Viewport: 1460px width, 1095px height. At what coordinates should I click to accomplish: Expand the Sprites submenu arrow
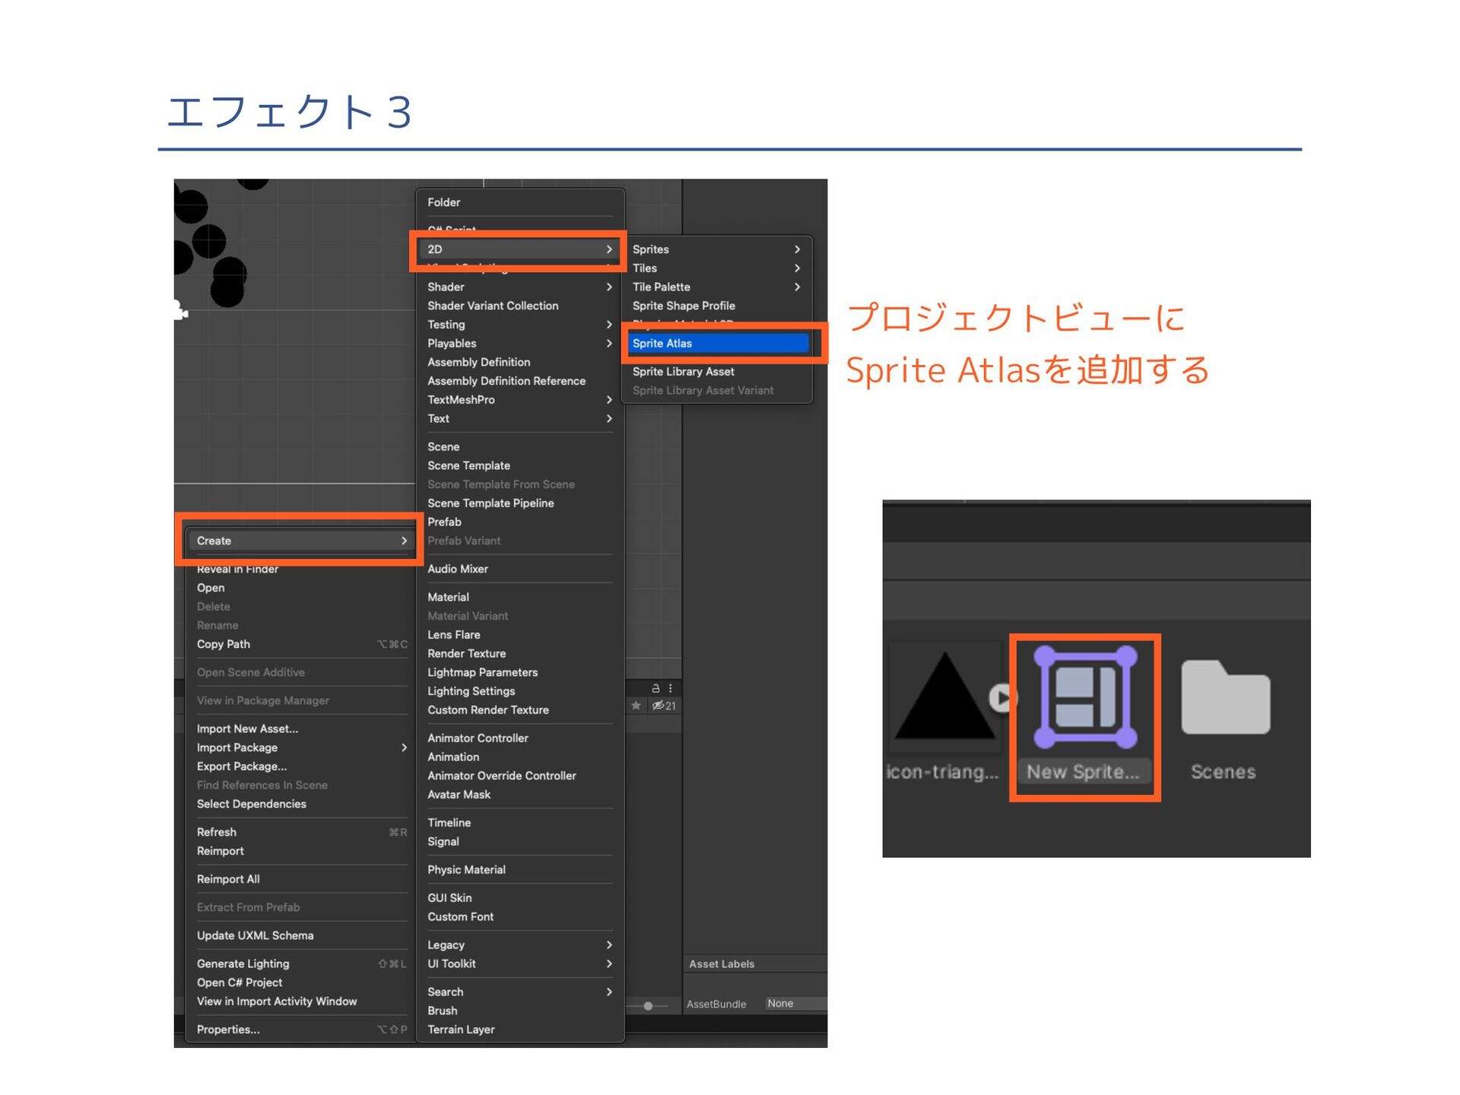(x=797, y=249)
